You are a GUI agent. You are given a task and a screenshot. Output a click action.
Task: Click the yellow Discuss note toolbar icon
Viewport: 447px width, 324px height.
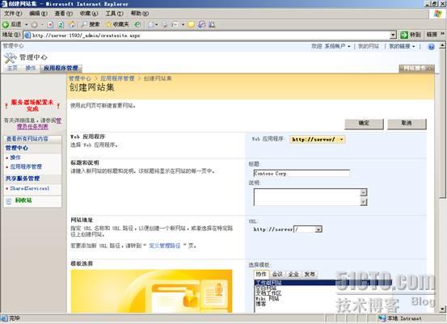click(191, 25)
